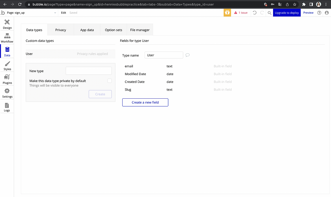Click the undo arrow icon
Screen dimensions: 331x197
click(255, 13)
